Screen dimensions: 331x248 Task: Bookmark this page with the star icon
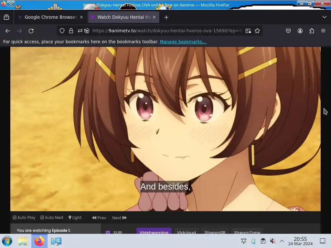[x=257, y=31]
